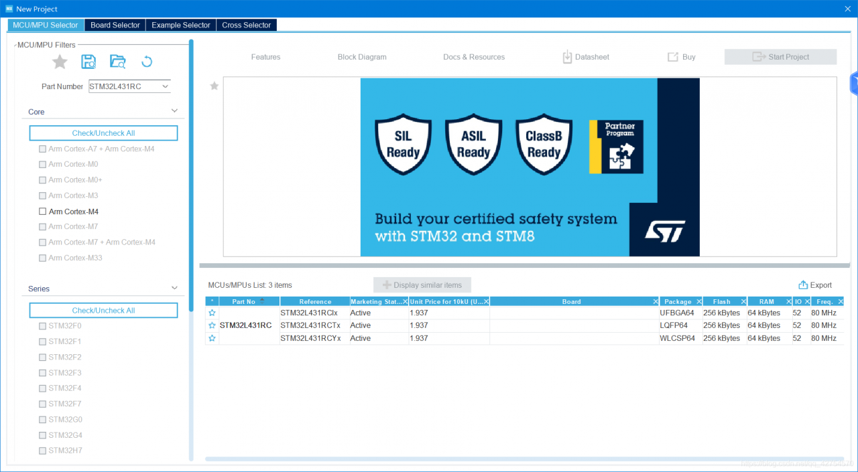858x472 pixels.
Task: Switch to Board Selector tab
Action: pyautogui.click(x=115, y=25)
